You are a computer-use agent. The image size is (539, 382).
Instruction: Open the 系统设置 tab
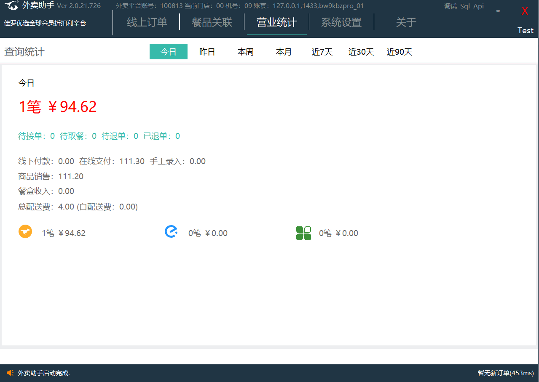pyautogui.click(x=341, y=22)
